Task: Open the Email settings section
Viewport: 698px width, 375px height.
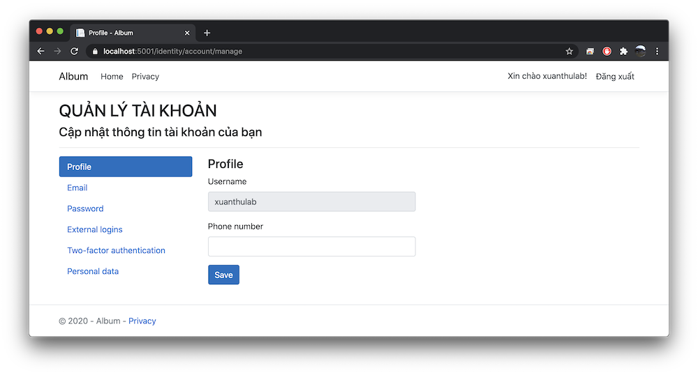Action: (x=77, y=187)
